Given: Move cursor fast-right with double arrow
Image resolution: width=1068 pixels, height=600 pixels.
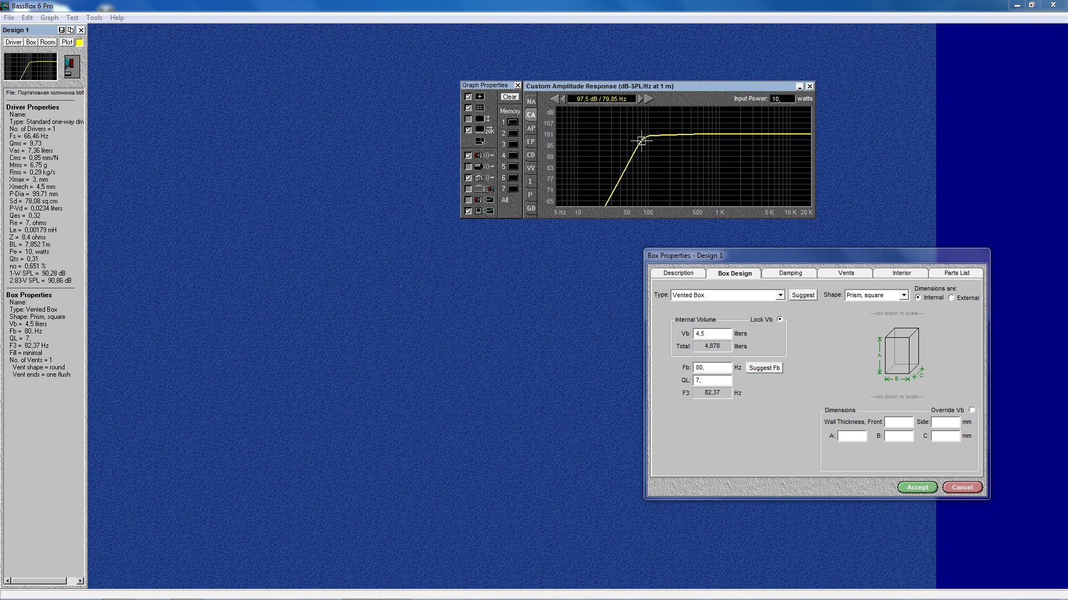Looking at the screenshot, I should click(x=649, y=99).
